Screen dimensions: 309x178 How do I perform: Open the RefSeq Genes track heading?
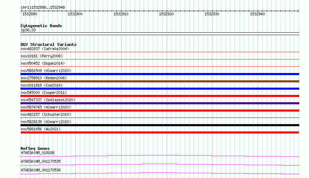pyautogui.click(x=35, y=148)
